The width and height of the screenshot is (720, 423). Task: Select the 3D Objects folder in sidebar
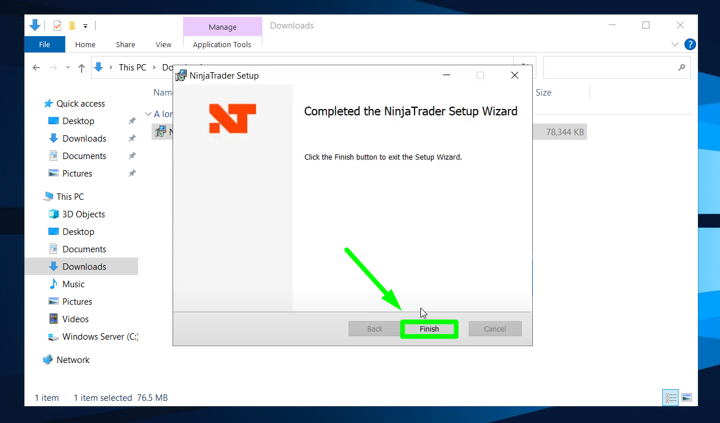coord(83,214)
